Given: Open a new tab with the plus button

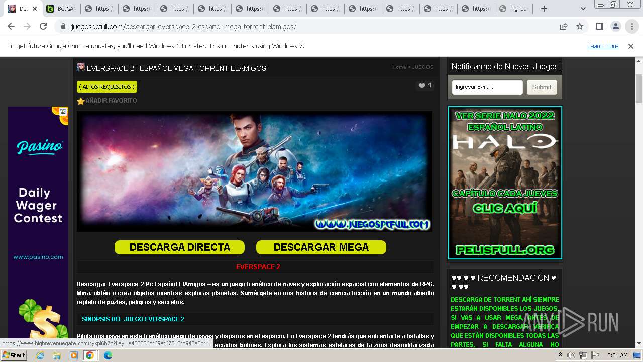Looking at the screenshot, I should pyautogui.click(x=544, y=9).
